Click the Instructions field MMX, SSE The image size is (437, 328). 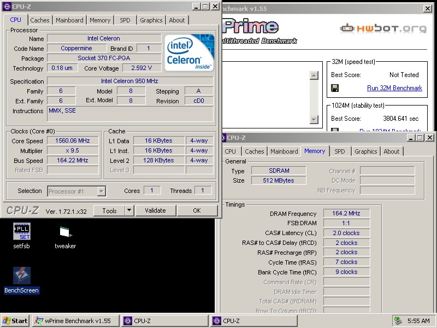point(130,114)
